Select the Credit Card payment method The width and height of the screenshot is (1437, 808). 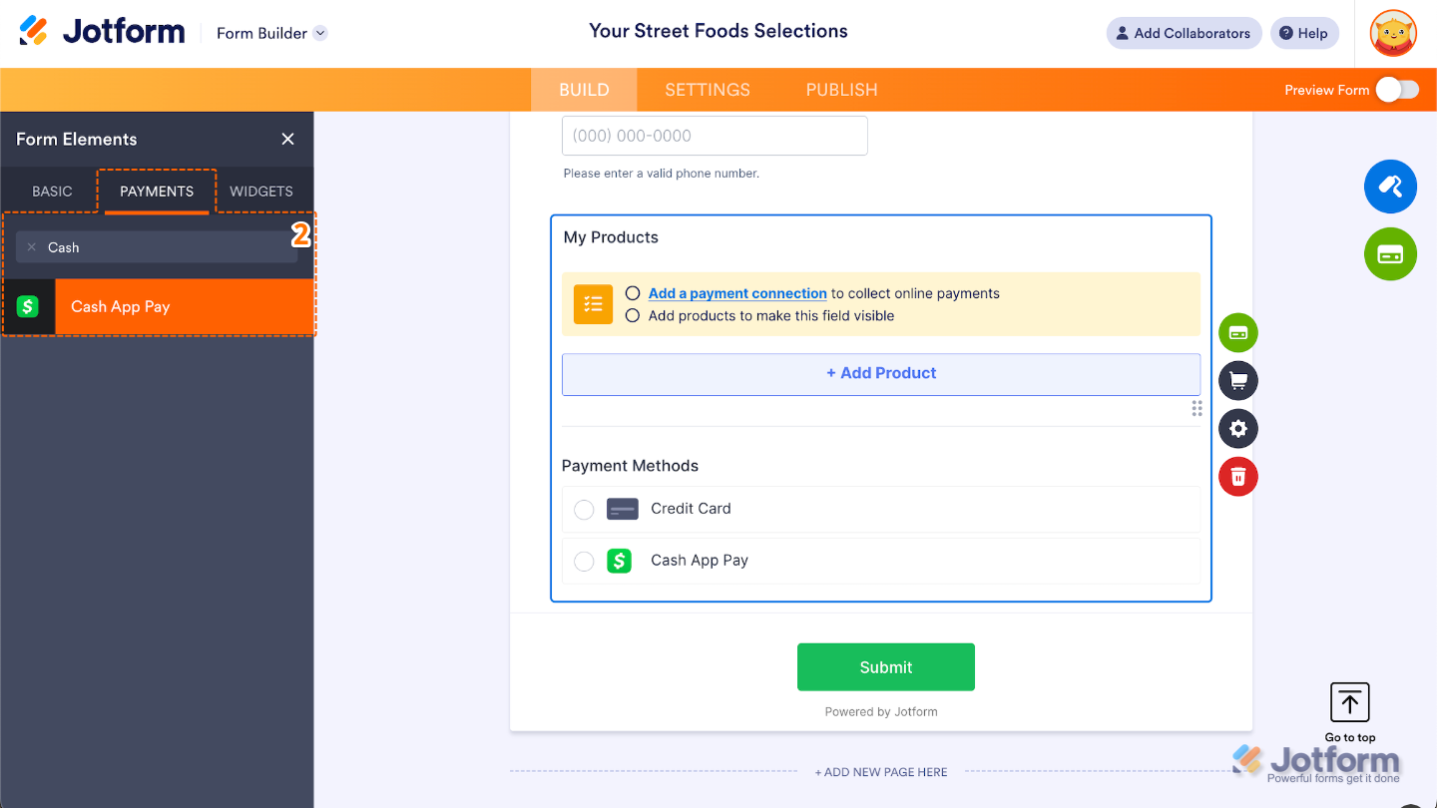(x=584, y=510)
